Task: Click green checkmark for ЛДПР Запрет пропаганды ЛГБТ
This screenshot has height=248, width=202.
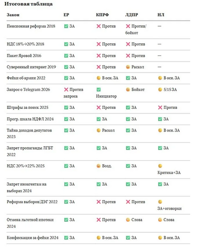Action: coord(128,148)
